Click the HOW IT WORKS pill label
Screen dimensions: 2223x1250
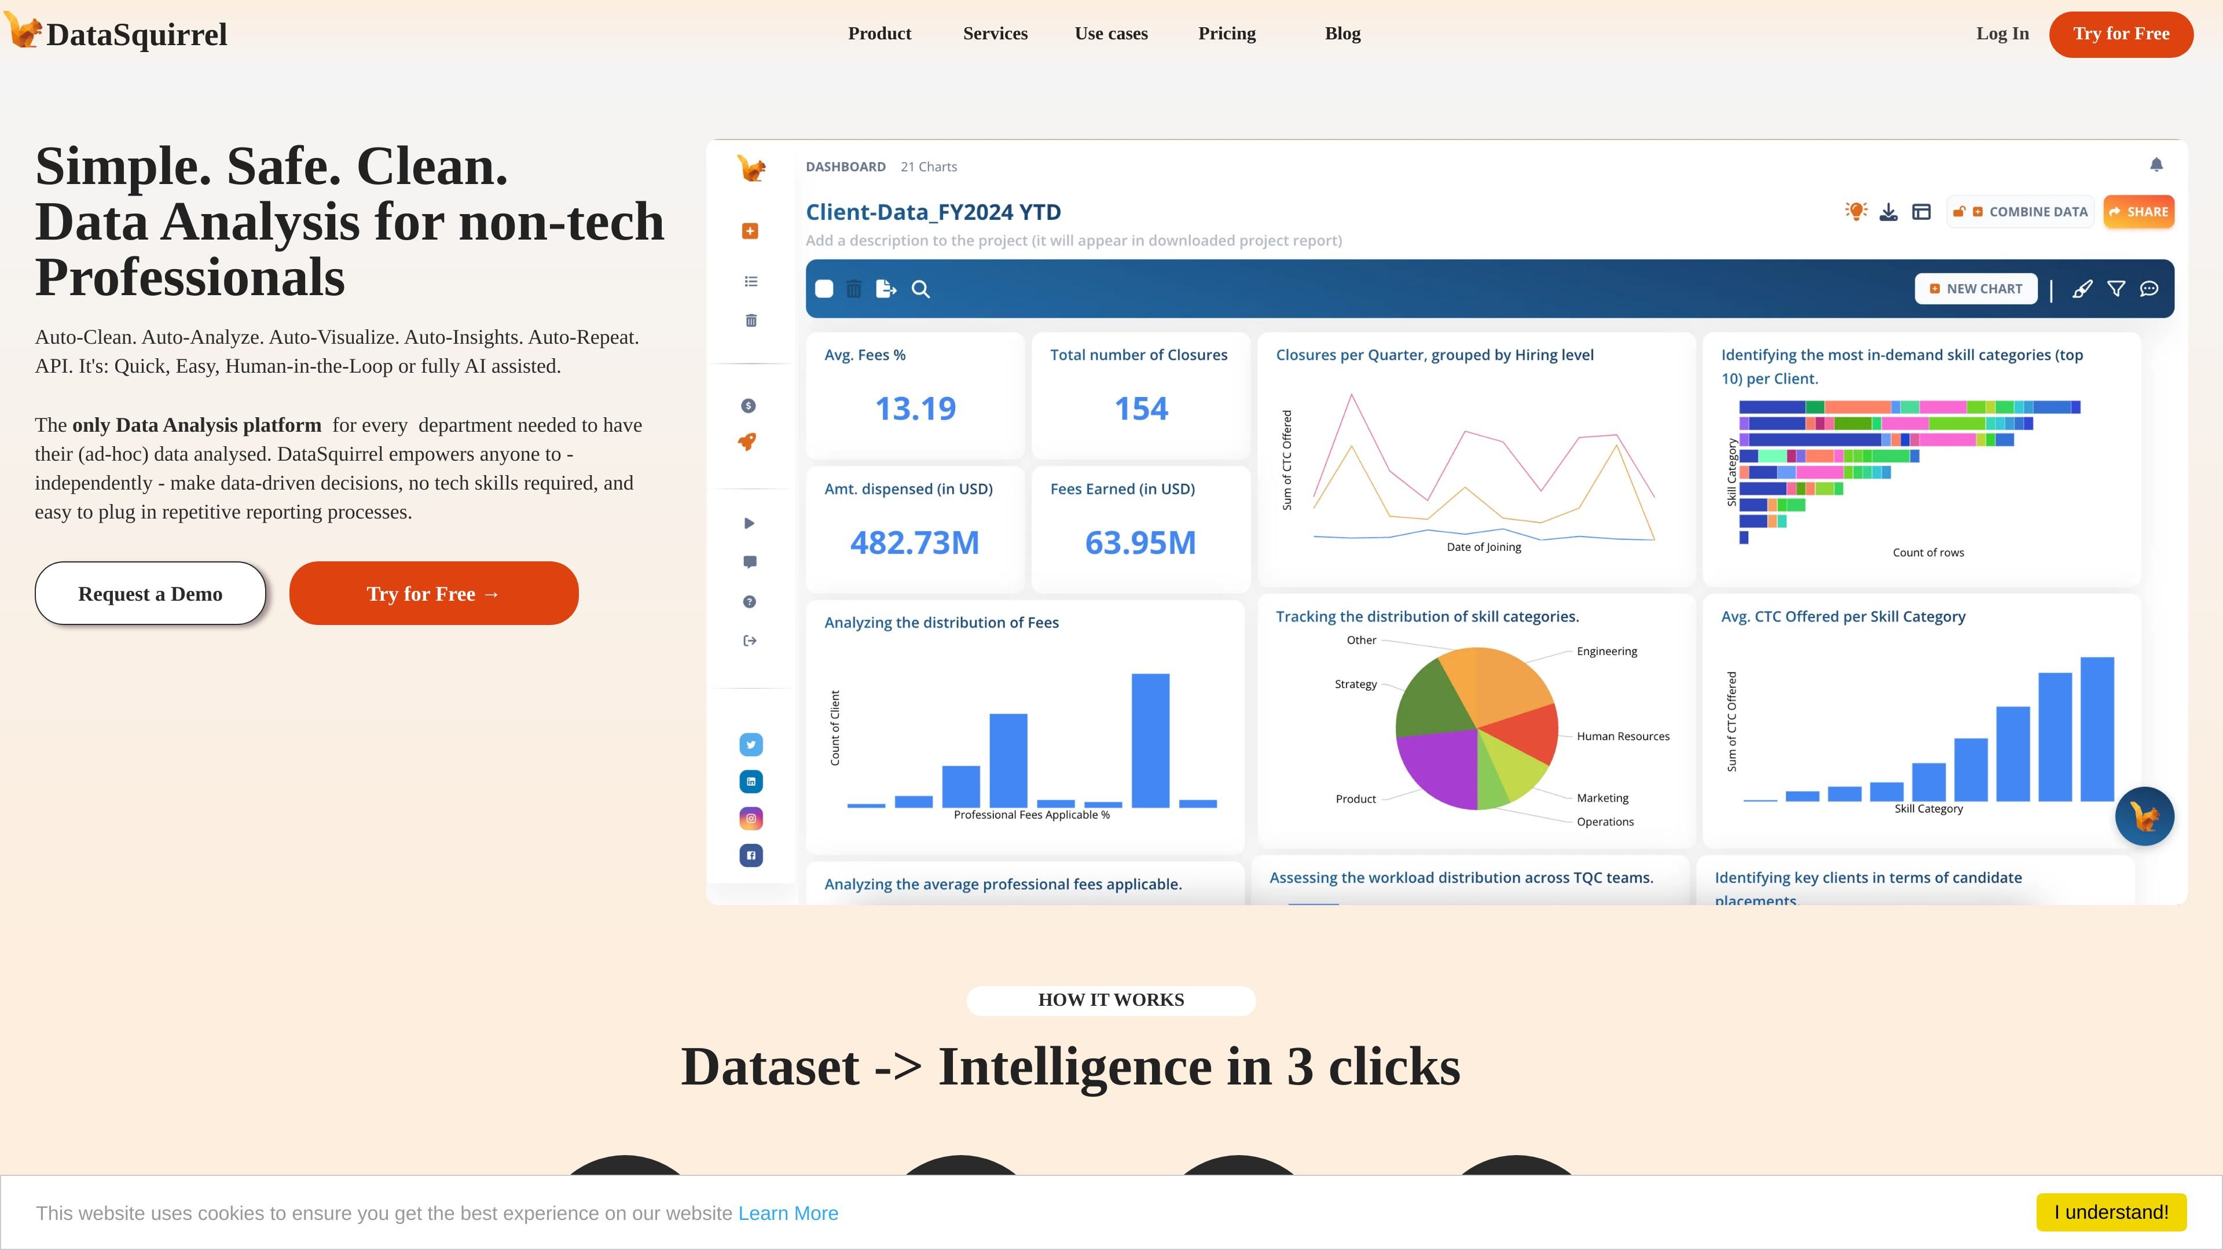[x=1111, y=1001]
